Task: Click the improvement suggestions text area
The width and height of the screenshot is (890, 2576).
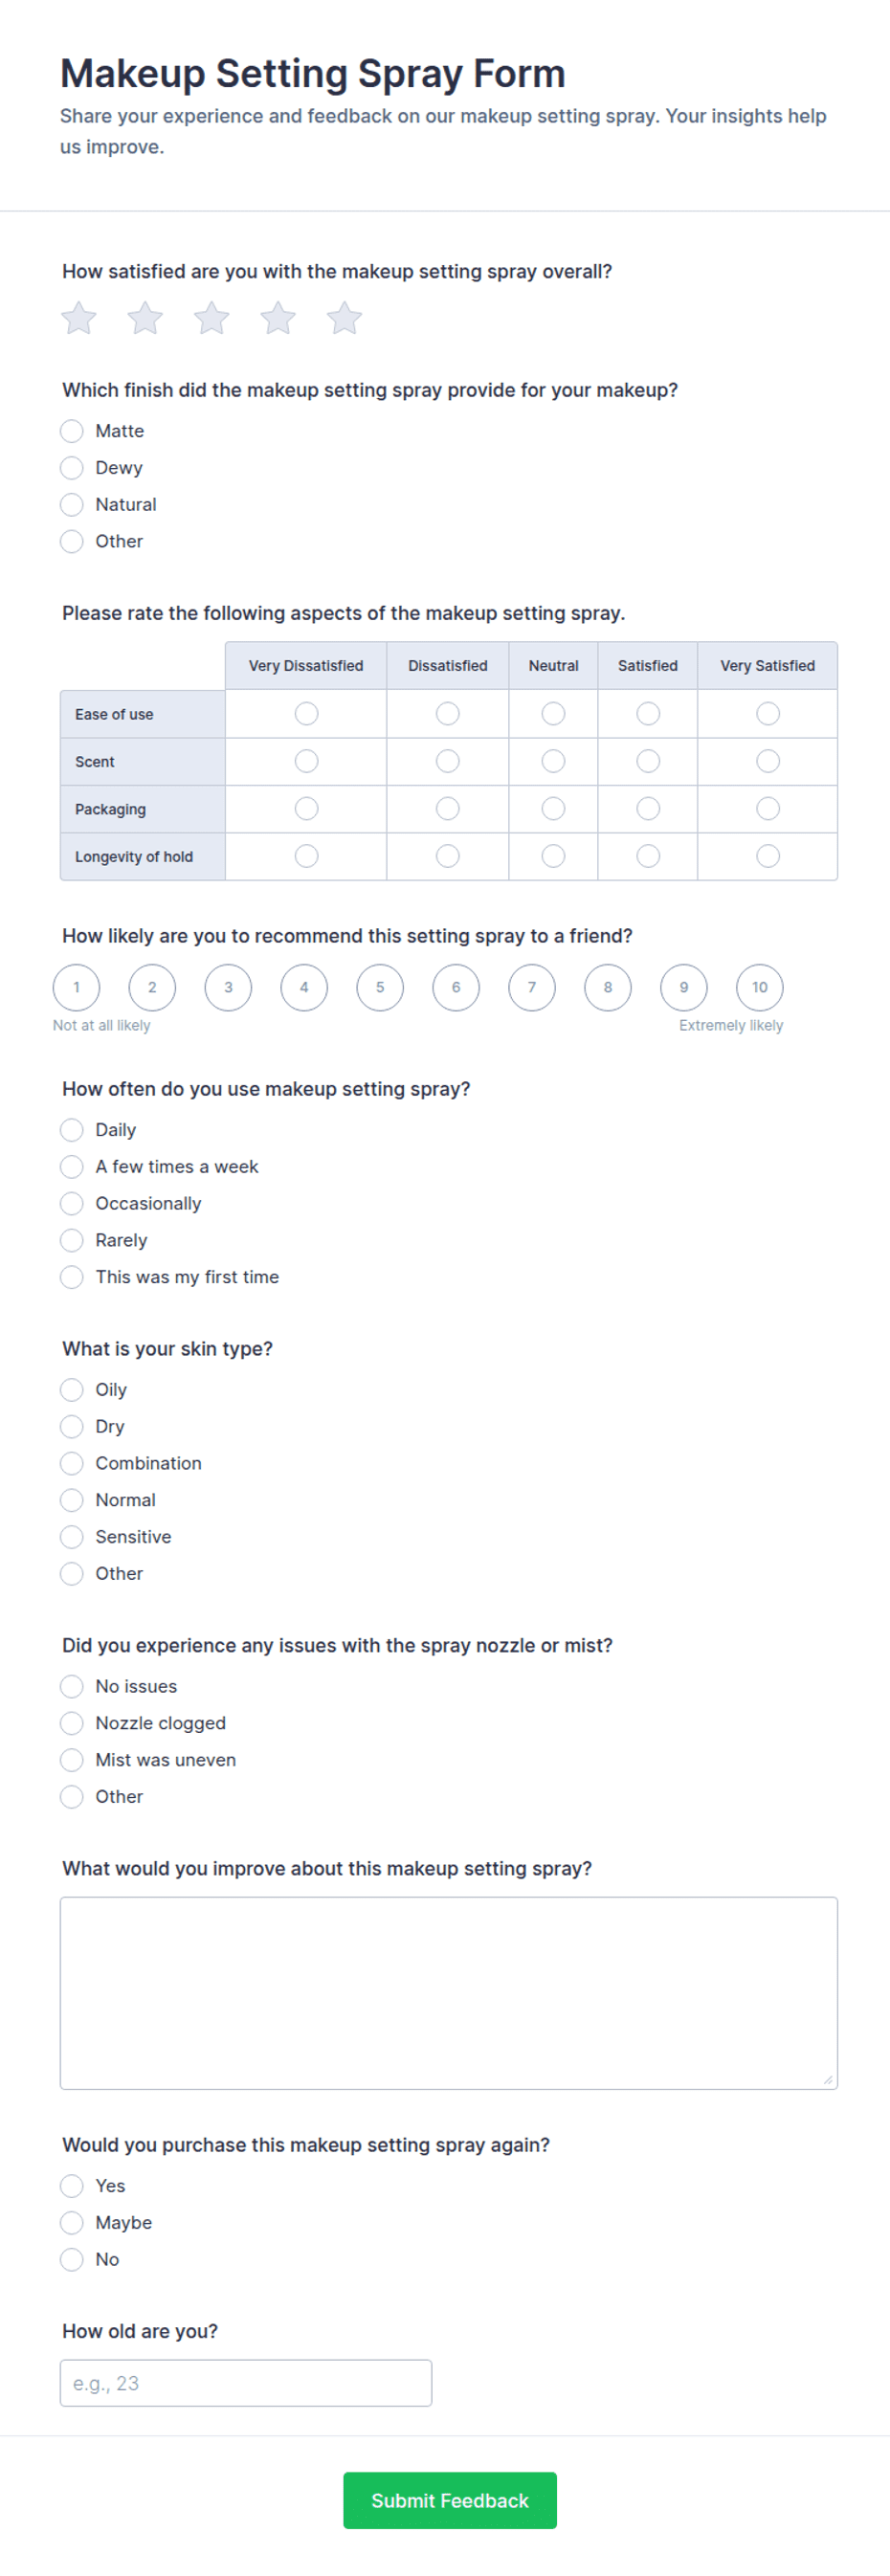Action: pos(449,1993)
